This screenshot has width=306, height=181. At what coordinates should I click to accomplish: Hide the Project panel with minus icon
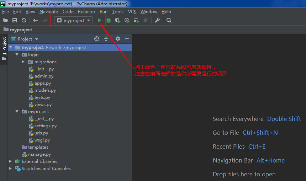[127, 39]
